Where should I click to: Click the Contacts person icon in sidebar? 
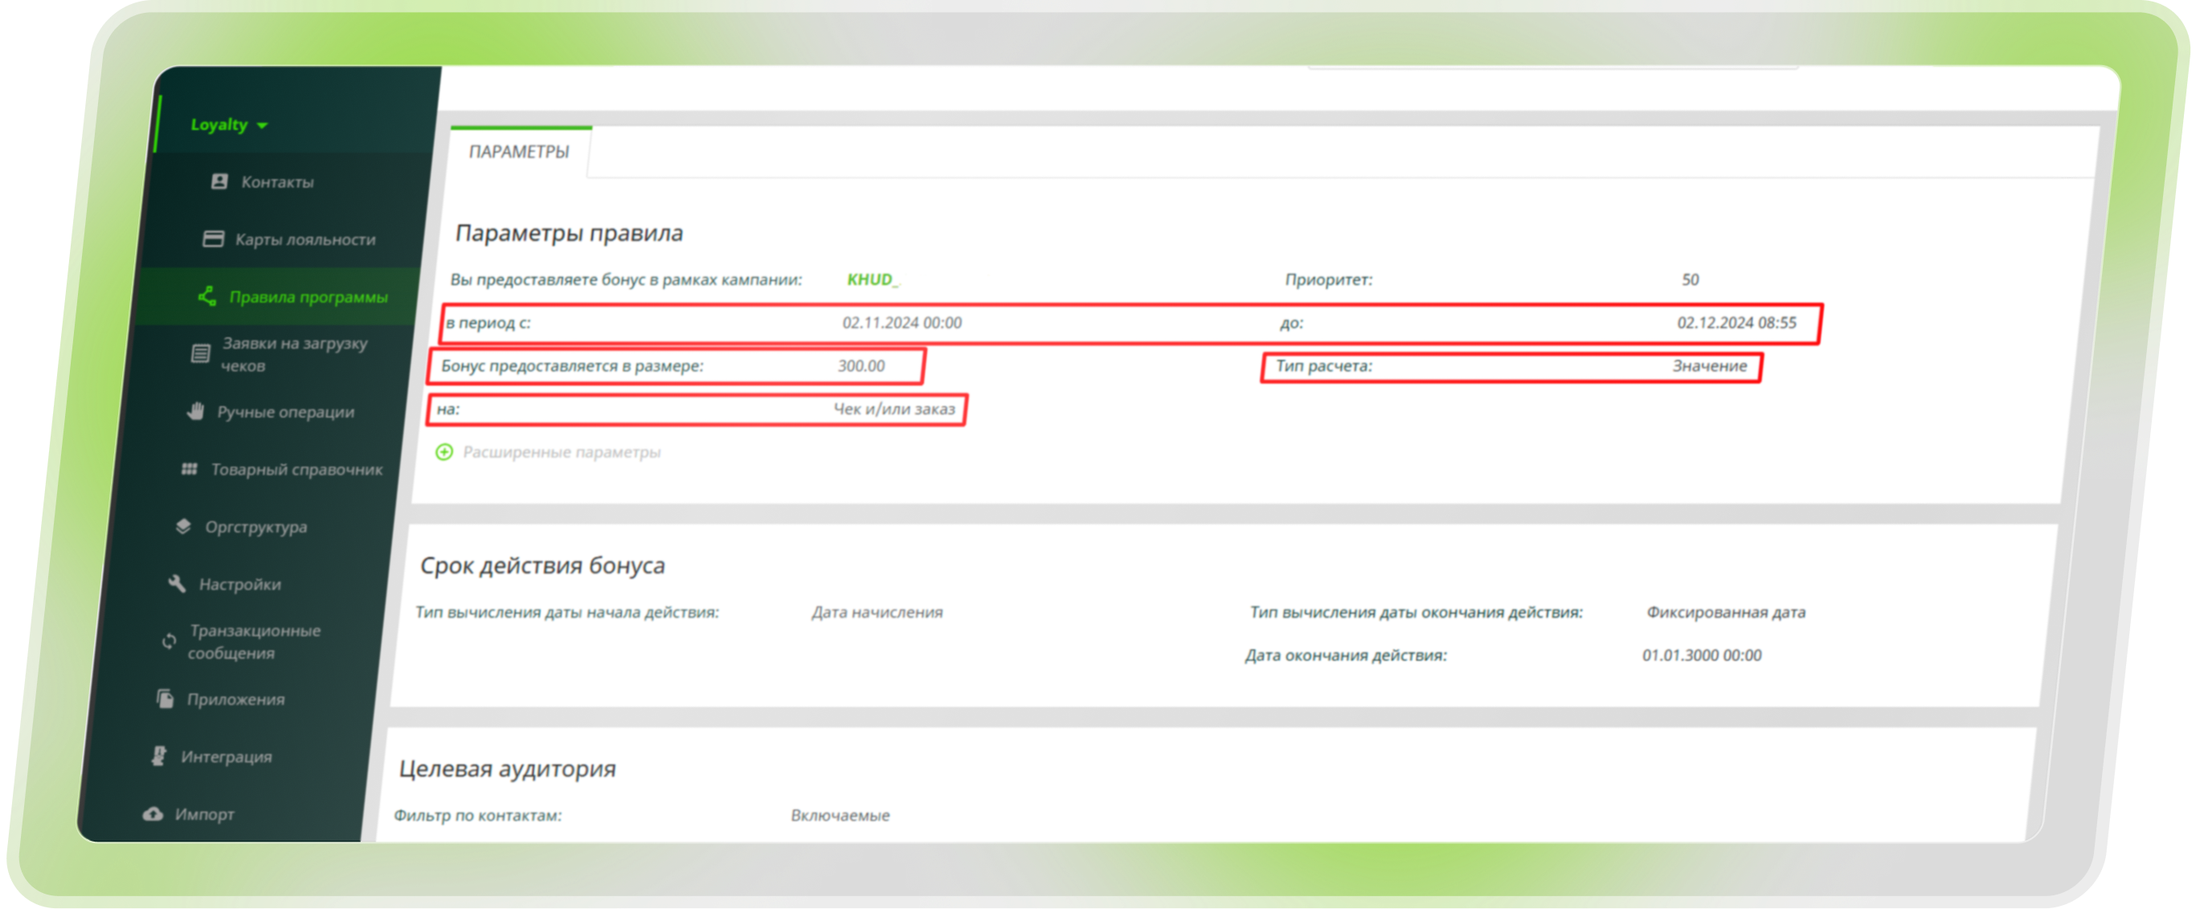(219, 181)
